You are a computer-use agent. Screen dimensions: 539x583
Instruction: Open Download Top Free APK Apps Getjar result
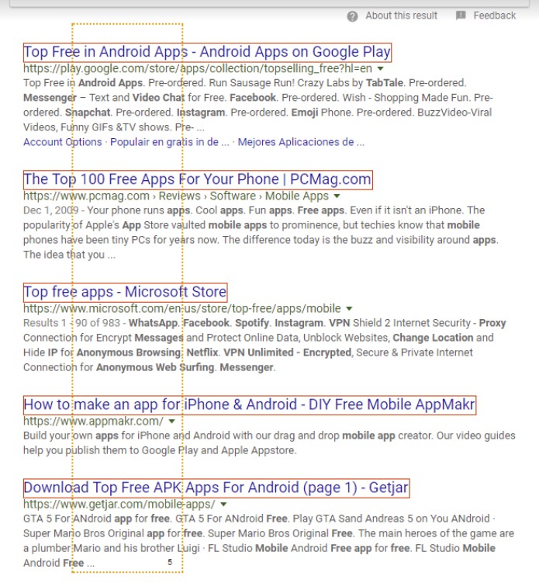click(216, 488)
